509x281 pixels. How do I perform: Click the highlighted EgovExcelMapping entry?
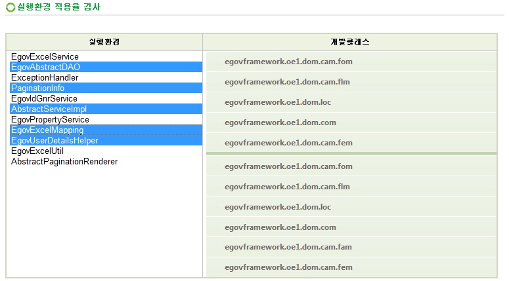tap(47, 130)
